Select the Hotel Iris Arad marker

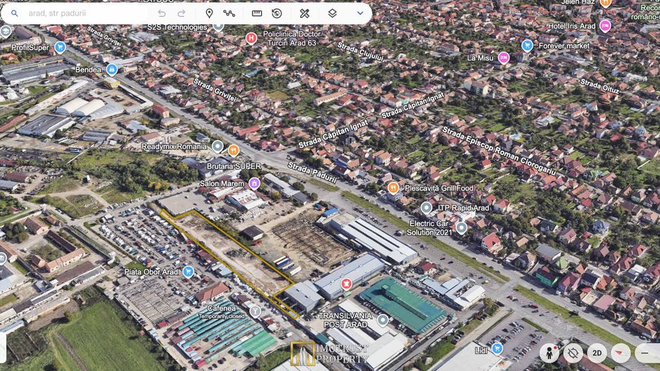[x=605, y=26]
